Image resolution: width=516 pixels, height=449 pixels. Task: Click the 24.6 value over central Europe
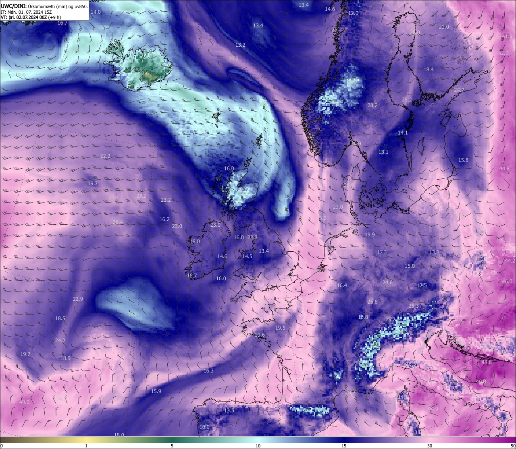click(x=387, y=282)
